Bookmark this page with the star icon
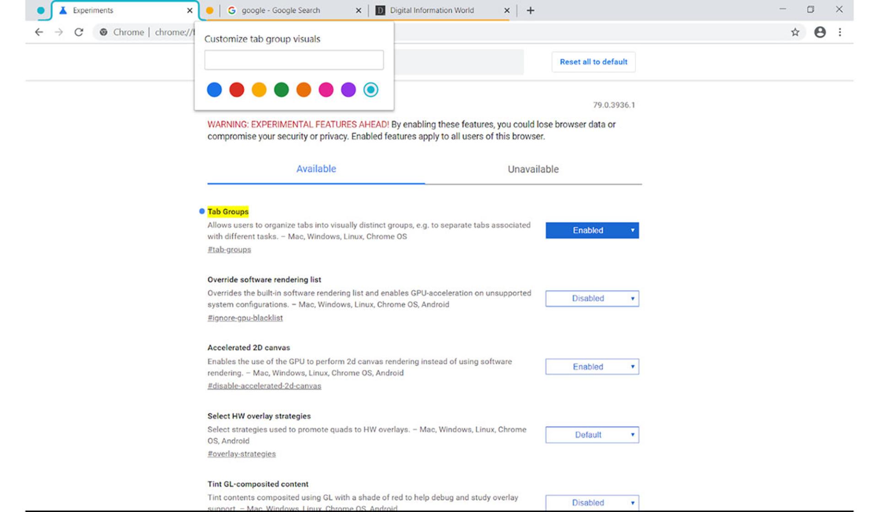 [795, 32]
